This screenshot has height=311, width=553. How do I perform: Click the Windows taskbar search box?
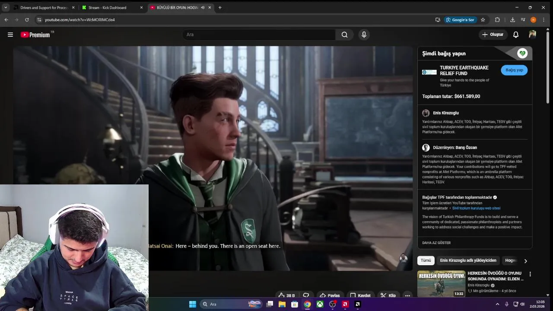(x=232, y=304)
